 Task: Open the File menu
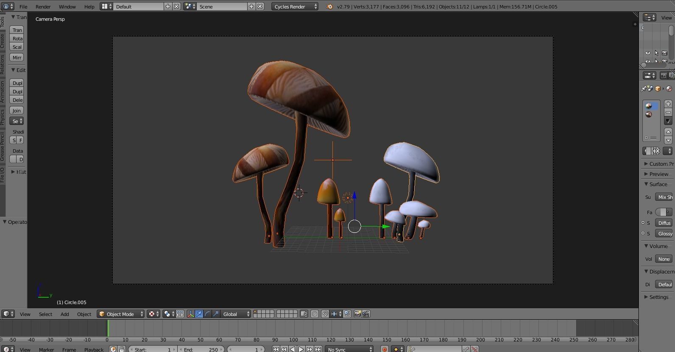(x=23, y=7)
